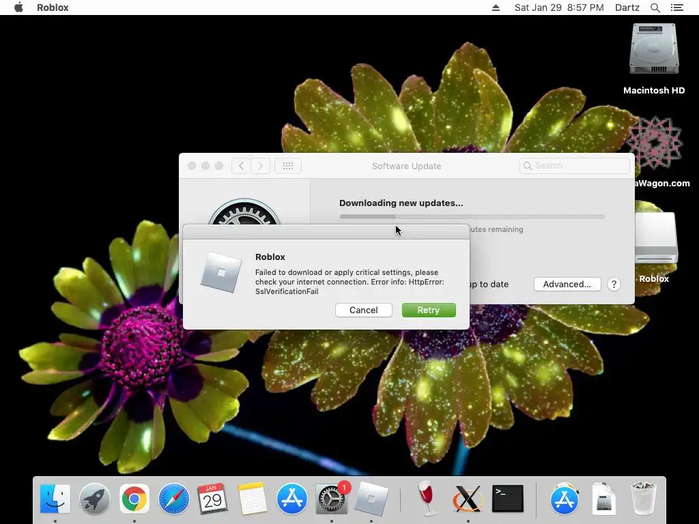The image size is (699, 524).
Task: Open App Store beside Notes in Dock
Action: tap(292, 499)
